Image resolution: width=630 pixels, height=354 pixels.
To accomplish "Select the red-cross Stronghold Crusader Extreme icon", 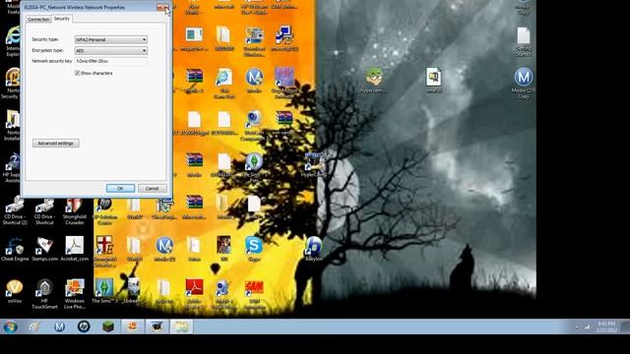I will pos(104,251).
